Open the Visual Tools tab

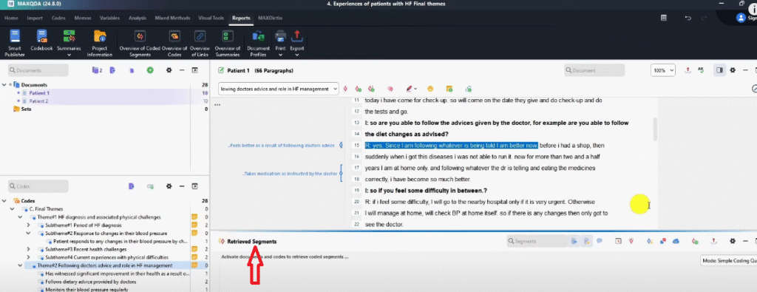211,18
